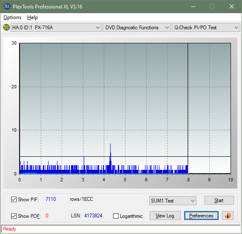This screenshot has width=242, height=234.
Task: Close the PlexTools window
Action: 232,6
